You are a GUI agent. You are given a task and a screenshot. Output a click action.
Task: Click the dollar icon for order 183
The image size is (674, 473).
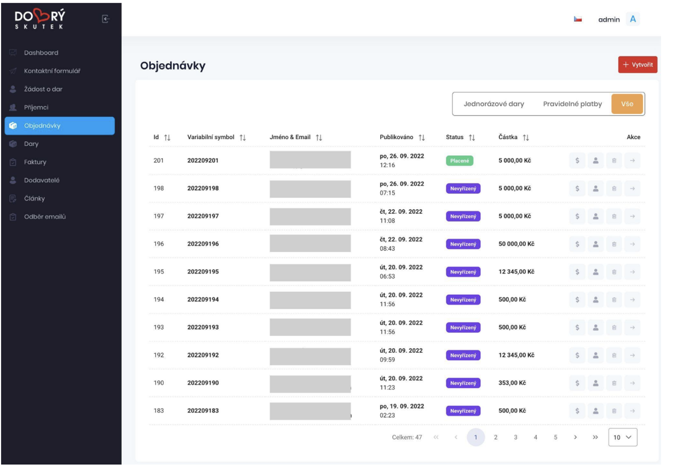(x=577, y=411)
